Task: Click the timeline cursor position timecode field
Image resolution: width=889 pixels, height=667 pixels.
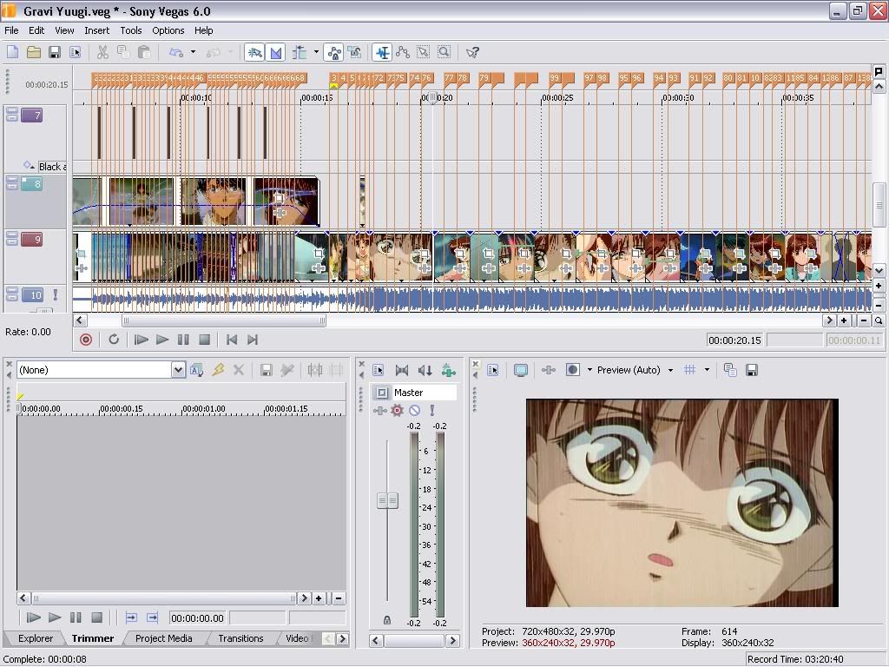Action: pos(734,340)
